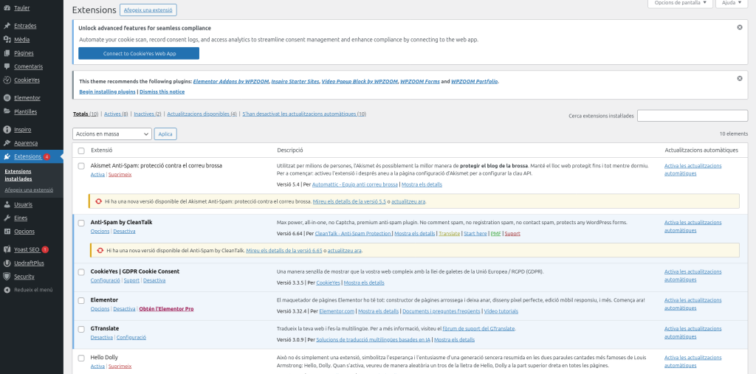
Task: Expand the Ajuda help dropdown
Action: (732, 3)
